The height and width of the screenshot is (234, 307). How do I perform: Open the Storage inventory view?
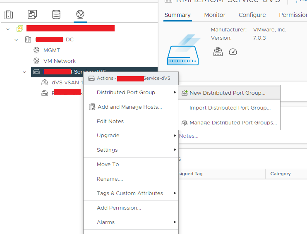tap(56, 14)
